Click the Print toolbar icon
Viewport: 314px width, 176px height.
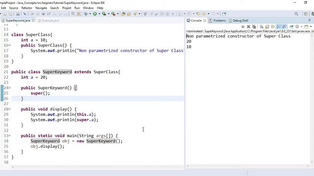(x=18, y=14)
